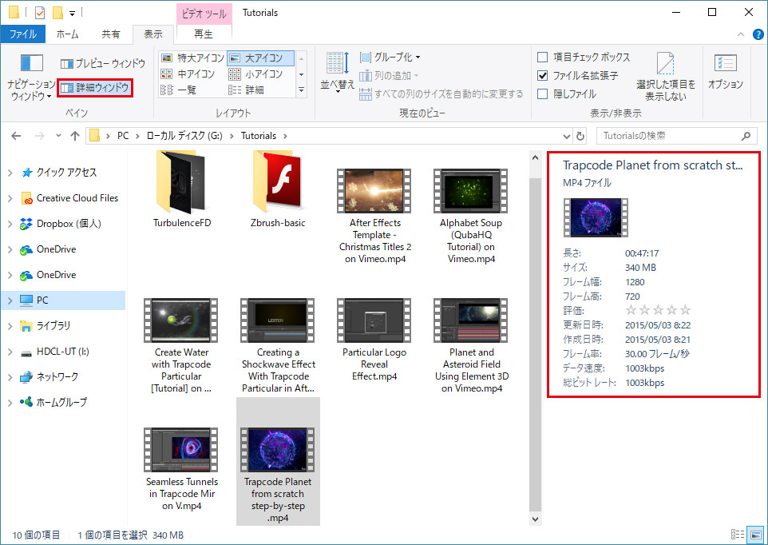Click scrollbar down arrow in file list
The height and width of the screenshot is (545, 768).
(535, 519)
